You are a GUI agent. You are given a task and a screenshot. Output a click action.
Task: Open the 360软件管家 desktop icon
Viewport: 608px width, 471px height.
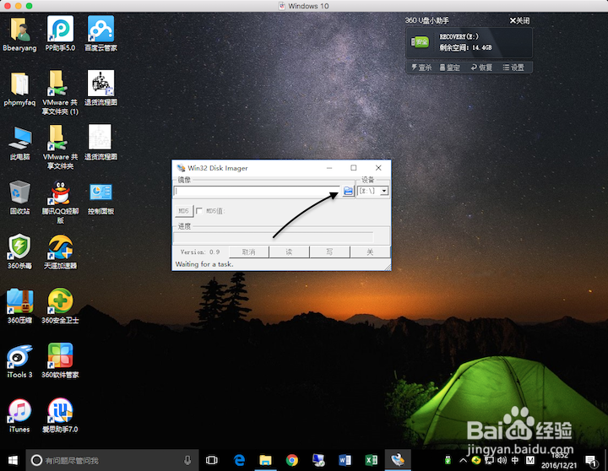[60, 361]
